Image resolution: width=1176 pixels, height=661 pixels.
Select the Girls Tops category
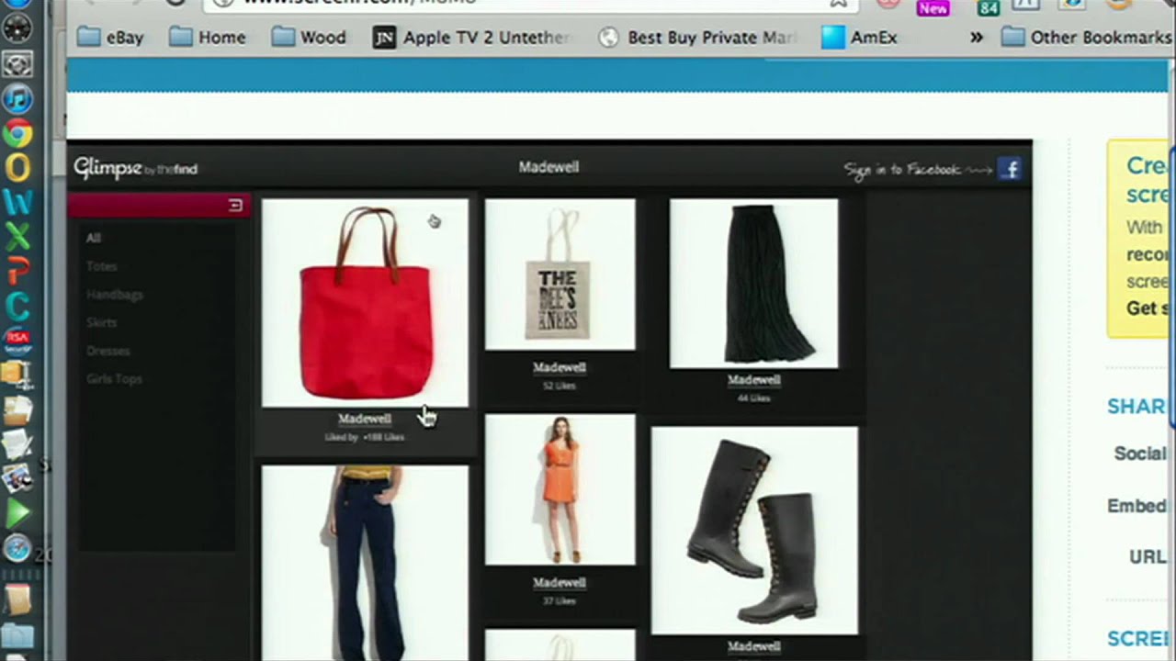pyautogui.click(x=114, y=378)
